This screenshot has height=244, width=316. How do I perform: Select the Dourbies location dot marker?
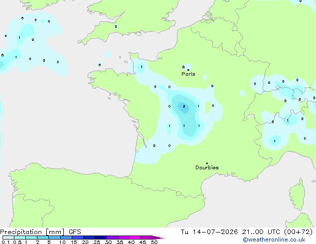[x=207, y=163]
